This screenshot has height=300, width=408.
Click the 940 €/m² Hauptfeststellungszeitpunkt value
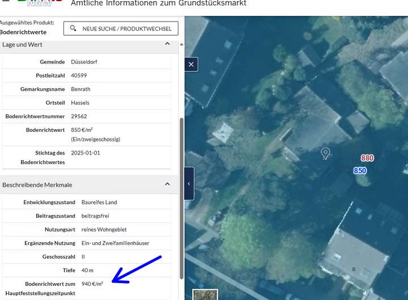click(x=92, y=284)
